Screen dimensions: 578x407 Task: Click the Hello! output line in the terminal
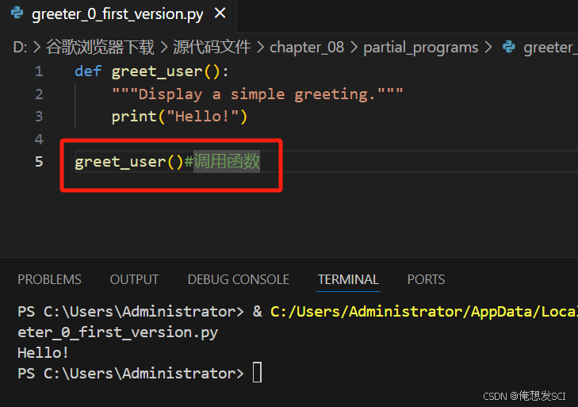pos(43,353)
